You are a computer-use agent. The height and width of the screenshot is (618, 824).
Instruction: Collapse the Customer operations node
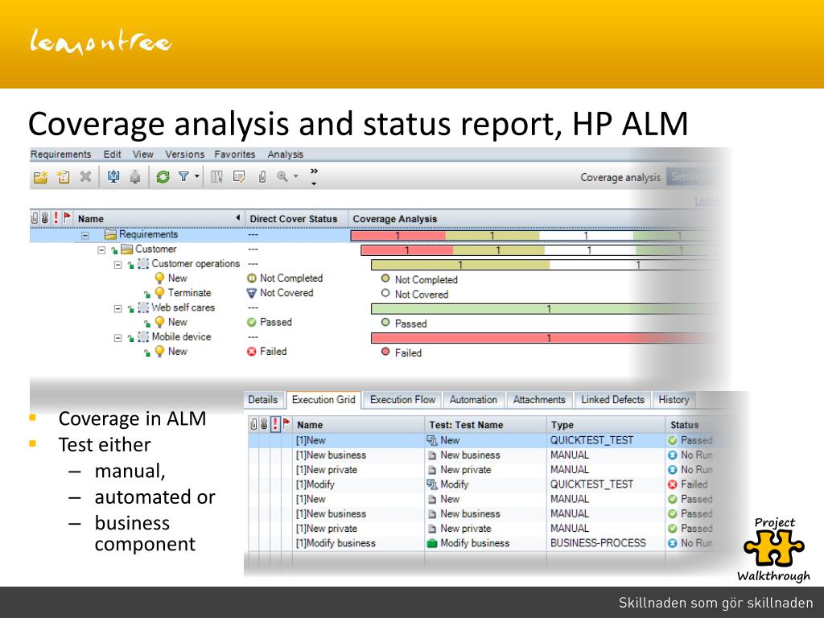pyautogui.click(x=117, y=264)
